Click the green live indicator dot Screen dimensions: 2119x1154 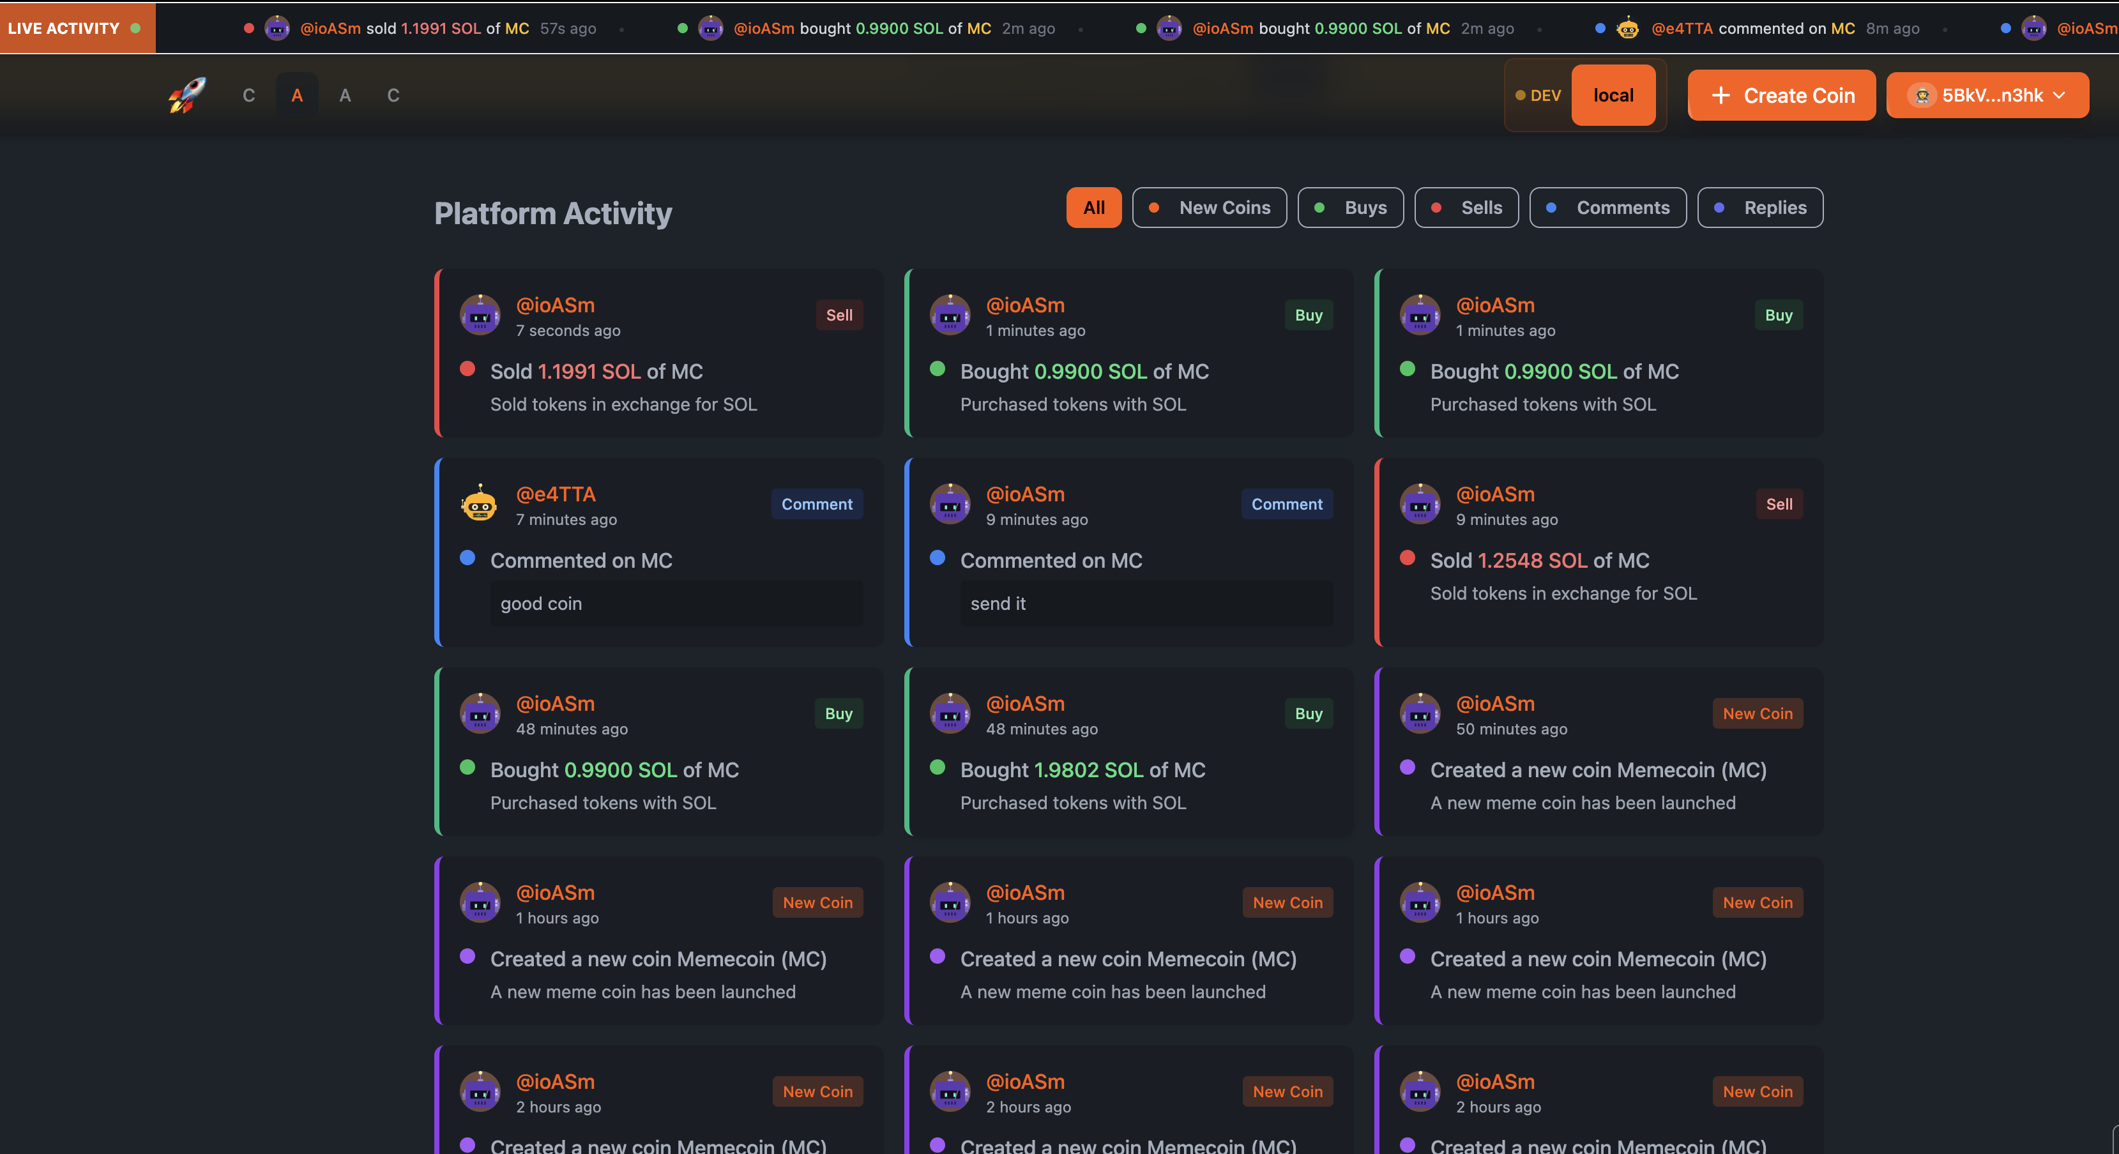pyautogui.click(x=136, y=28)
